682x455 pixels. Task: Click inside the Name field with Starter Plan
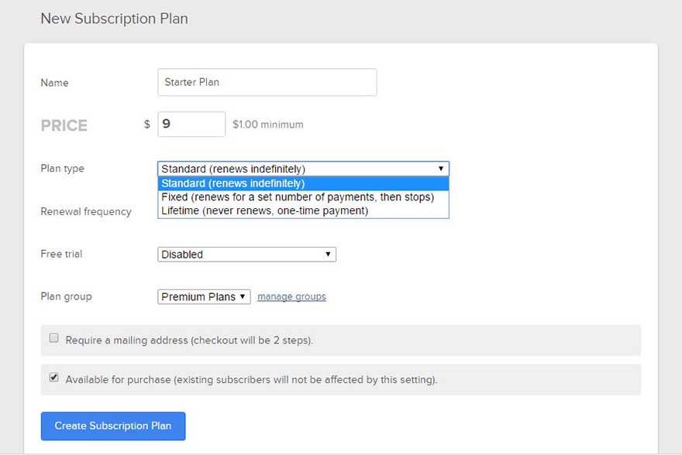pos(267,82)
